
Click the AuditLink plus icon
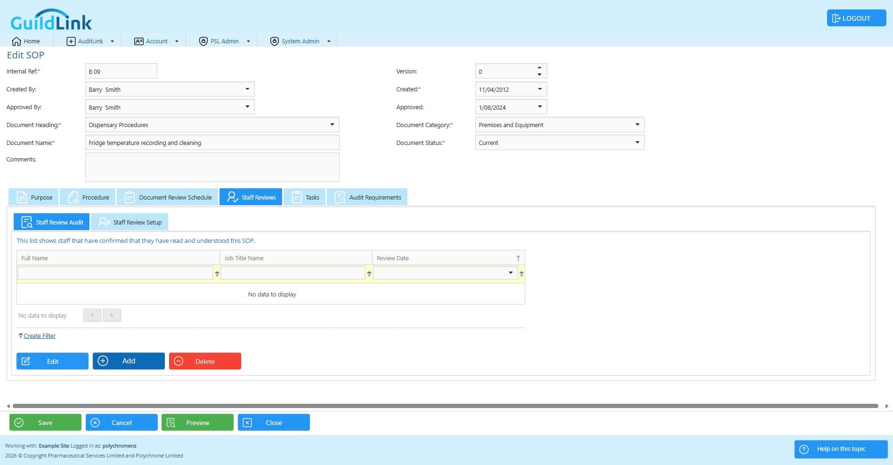point(71,41)
